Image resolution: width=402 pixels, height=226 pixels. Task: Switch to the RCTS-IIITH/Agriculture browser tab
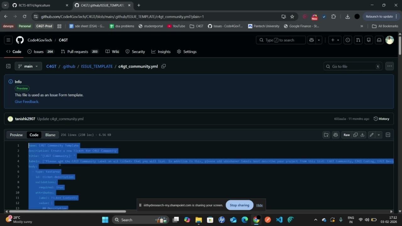[40, 5]
